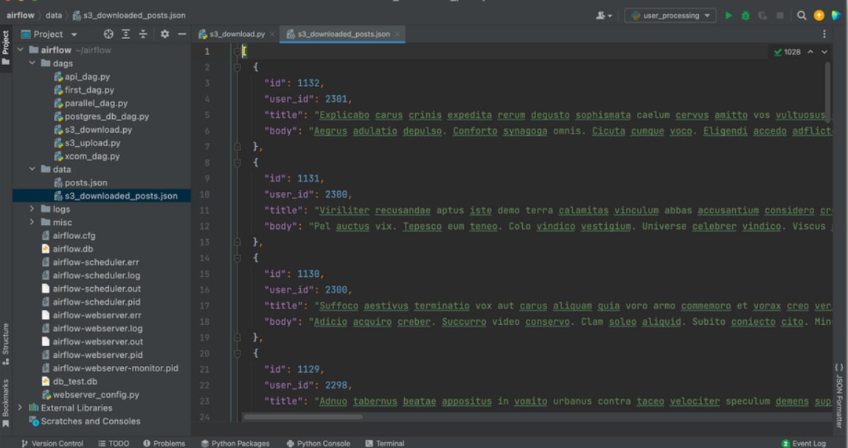This screenshot has width=848, height=448.
Task: Open the Terminal tool window
Action: pos(385,443)
